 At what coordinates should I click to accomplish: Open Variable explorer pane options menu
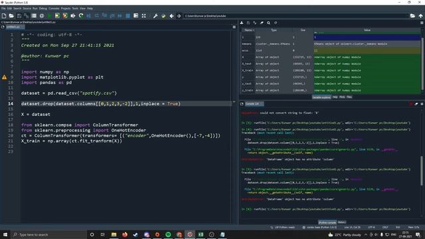tap(422, 23)
